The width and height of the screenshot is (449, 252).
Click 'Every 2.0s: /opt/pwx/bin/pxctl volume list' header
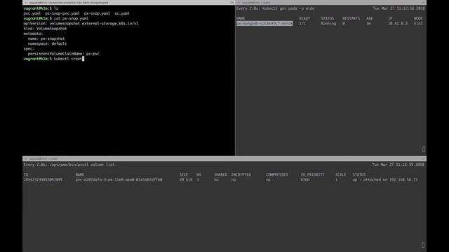(x=69, y=164)
